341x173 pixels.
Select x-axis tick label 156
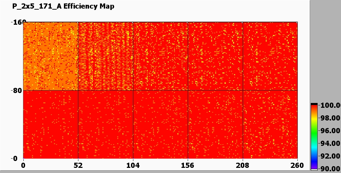click(188, 165)
